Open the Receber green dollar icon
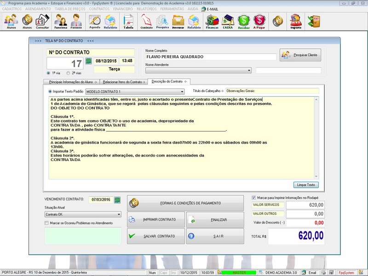This screenshot has width=368, height=276. coord(244,21)
